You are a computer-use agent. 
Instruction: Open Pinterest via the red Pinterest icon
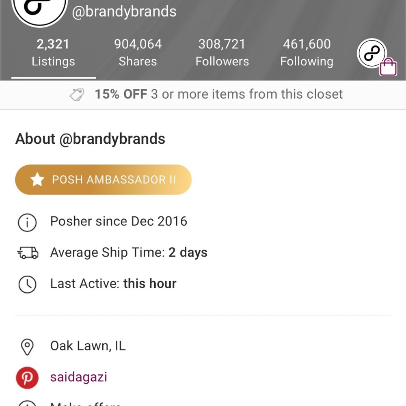point(27,377)
